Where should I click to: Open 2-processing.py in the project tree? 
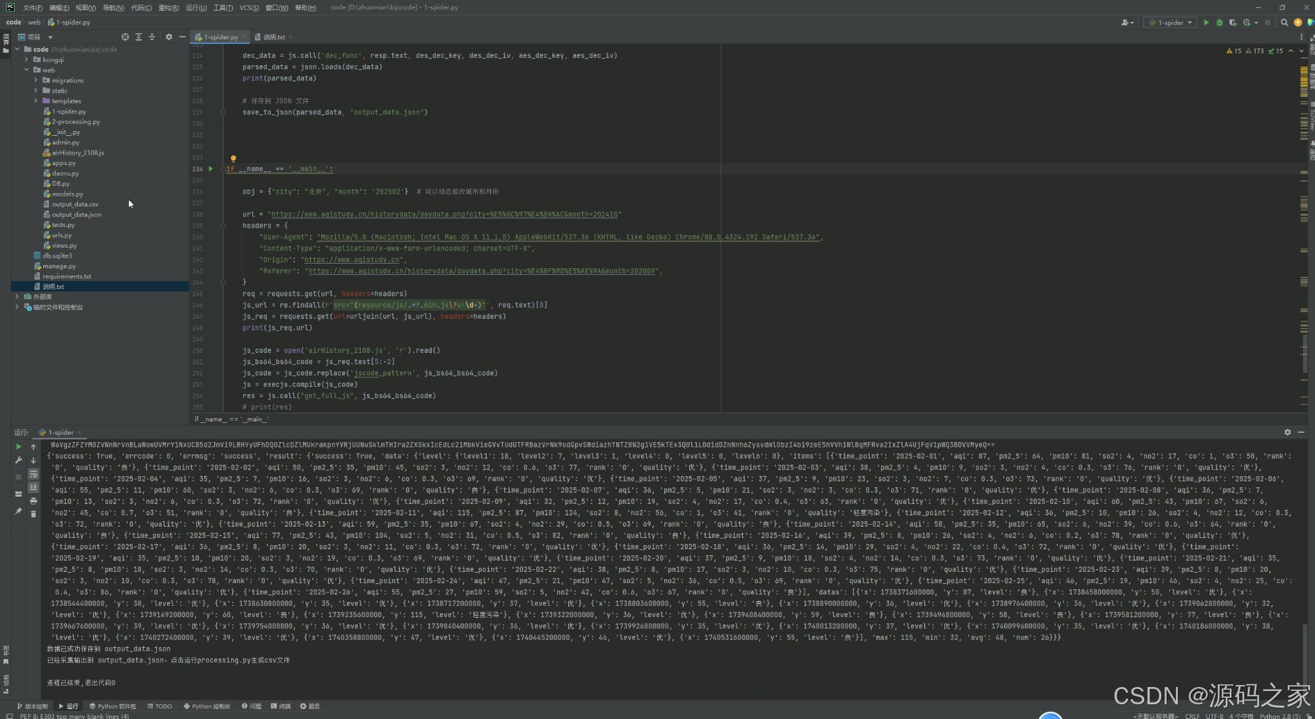click(x=76, y=122)
